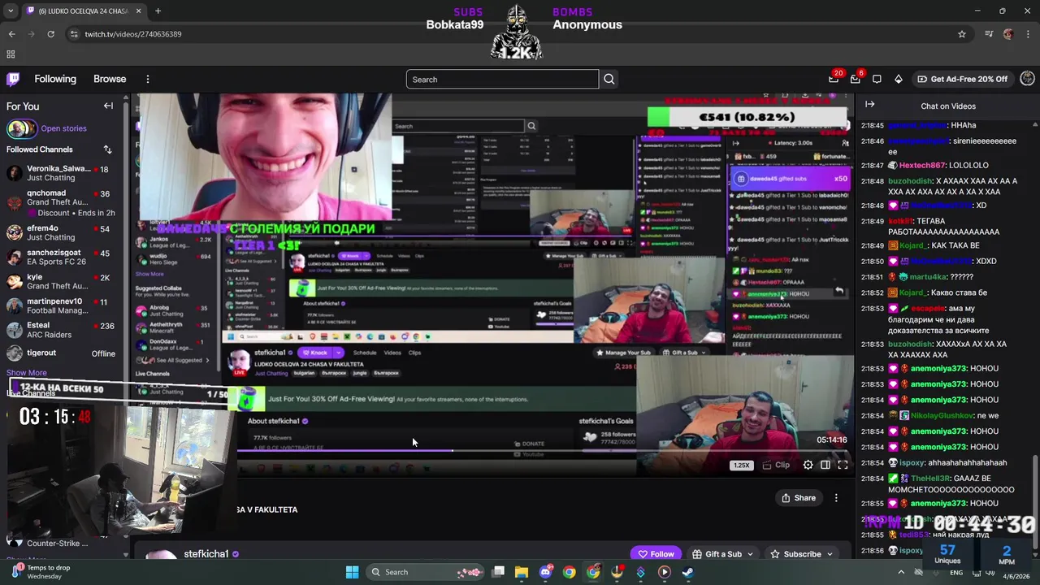
Task: View site information icon in address bar
Action: tap(74, 34)
